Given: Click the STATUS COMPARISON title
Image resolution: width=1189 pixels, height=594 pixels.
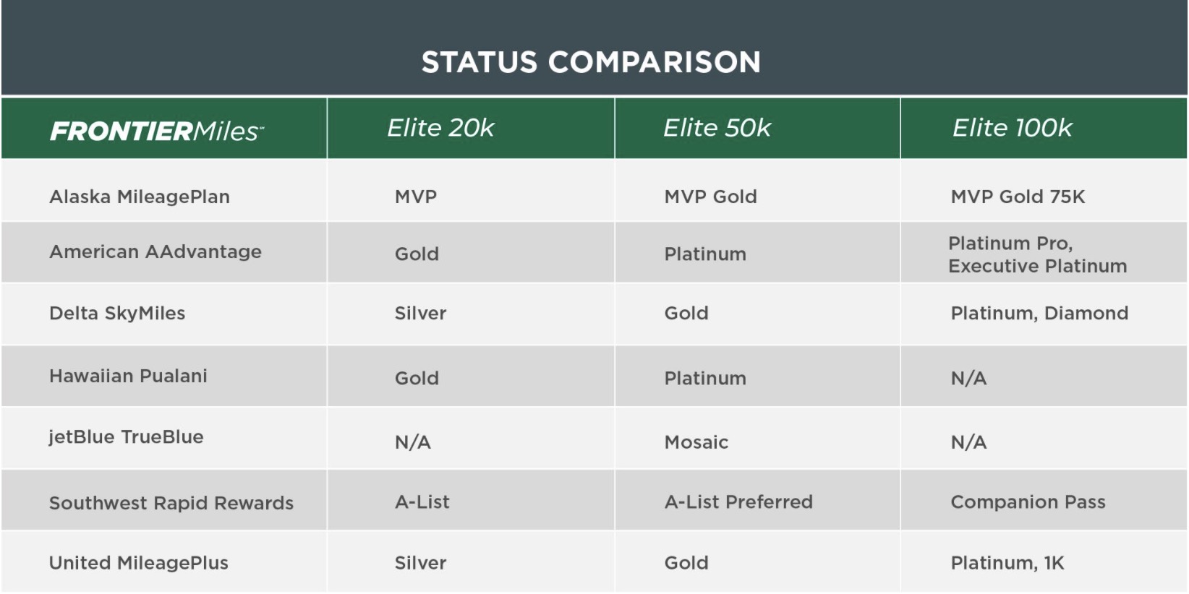Looking at the screenshot, I should tap(591, 62).
